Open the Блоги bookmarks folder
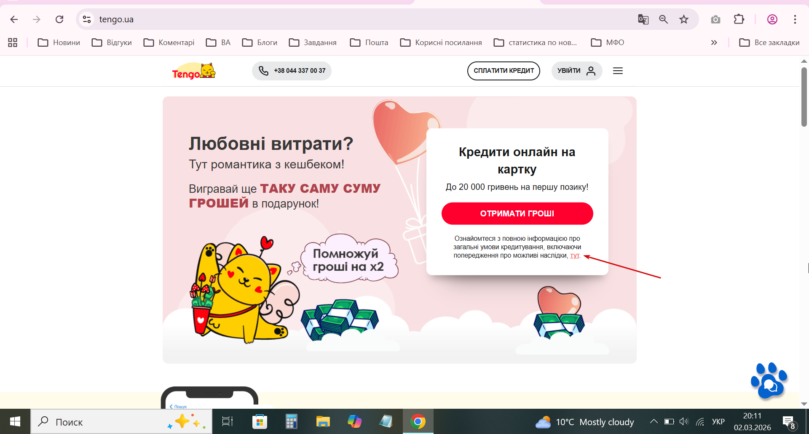The width and height of the screenshot is (809, 434). pos(260,43)
